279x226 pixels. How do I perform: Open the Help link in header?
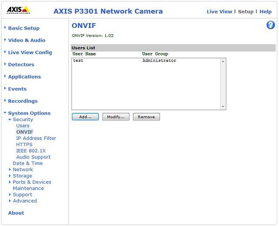265,12
